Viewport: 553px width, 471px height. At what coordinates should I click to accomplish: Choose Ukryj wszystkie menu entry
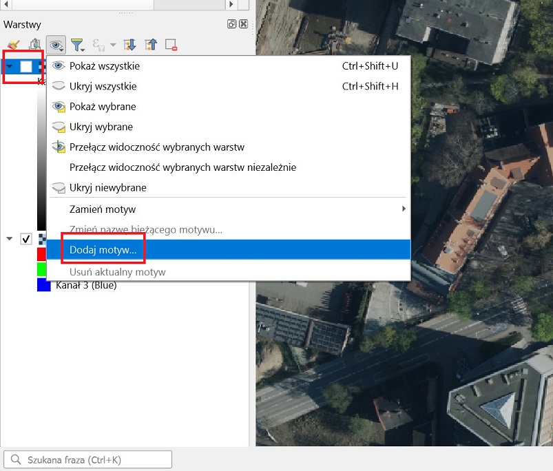point(229,86)
